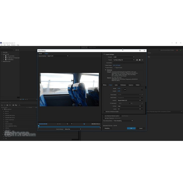Toggle the width-height aspect link icon
The image size is (183, 183).
point(125,89)
